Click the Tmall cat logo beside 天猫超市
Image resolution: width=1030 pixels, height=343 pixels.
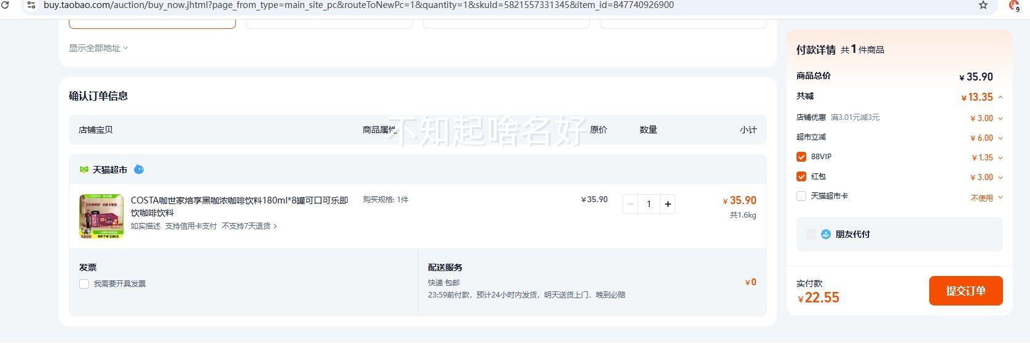pos(84,170)
